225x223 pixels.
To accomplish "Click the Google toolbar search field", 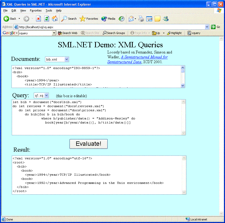I will tap(35, 33).
